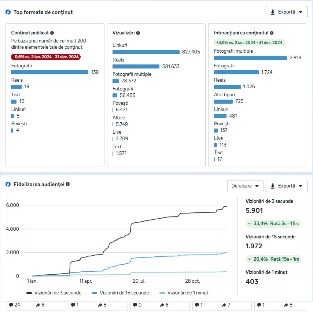
Task: Click Facebook icon beside Fidelizarea audienței
Action: tap(8, 184)
